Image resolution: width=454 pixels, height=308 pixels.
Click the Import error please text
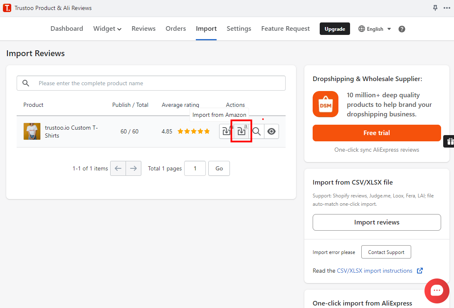334,252
